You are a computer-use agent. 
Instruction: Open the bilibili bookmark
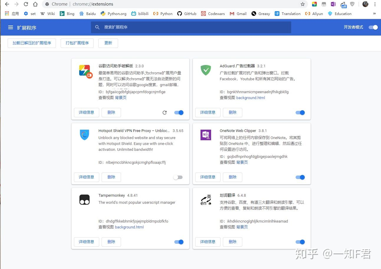point(140,14)
